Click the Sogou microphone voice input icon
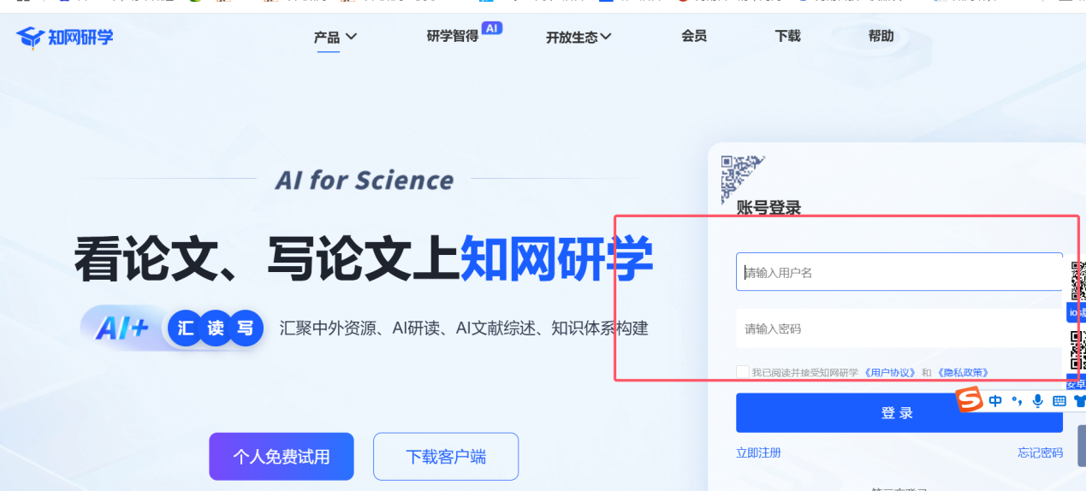Viewport: 1086px width, 491px height. [x=1037, y=400]
